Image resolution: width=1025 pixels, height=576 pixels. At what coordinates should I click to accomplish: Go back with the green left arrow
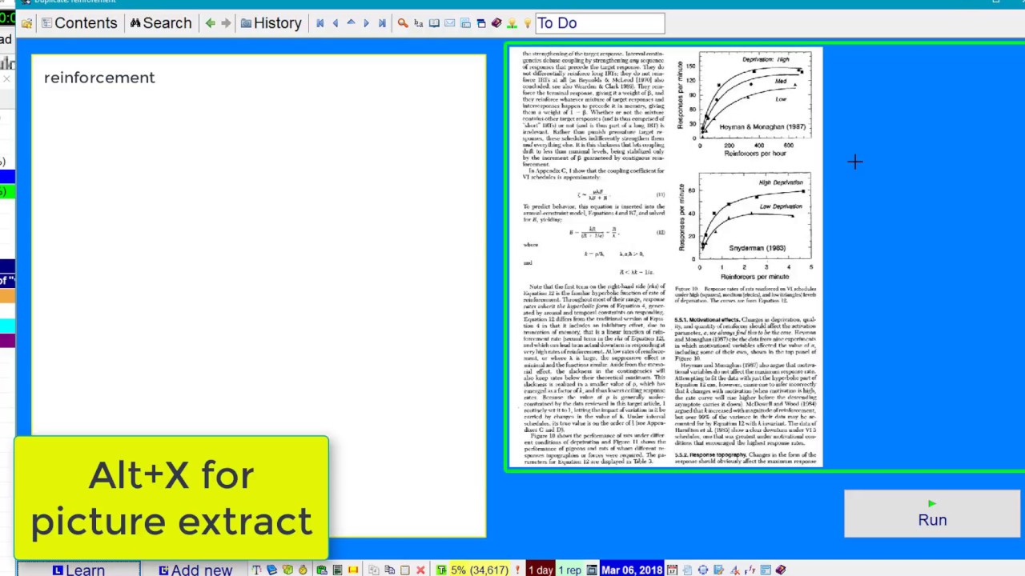210,23
